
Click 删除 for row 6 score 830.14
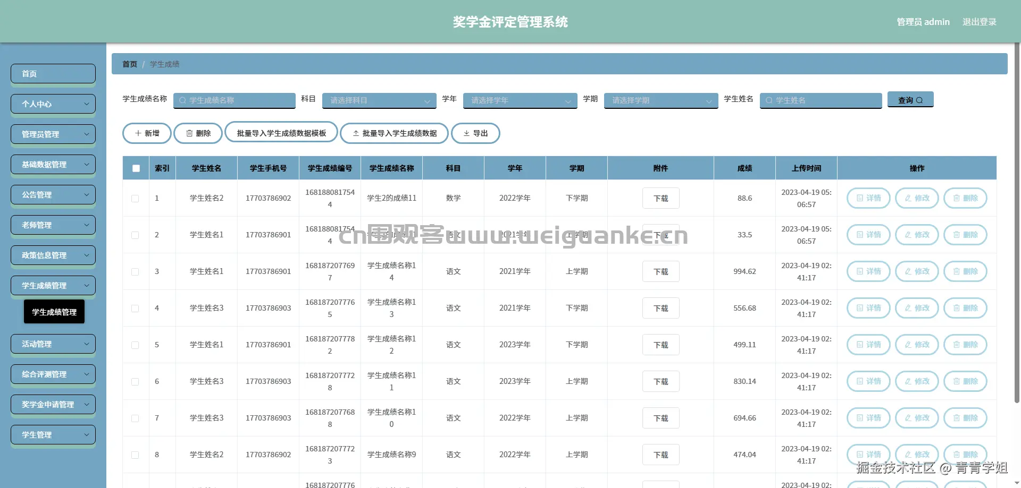coord(965,381)
